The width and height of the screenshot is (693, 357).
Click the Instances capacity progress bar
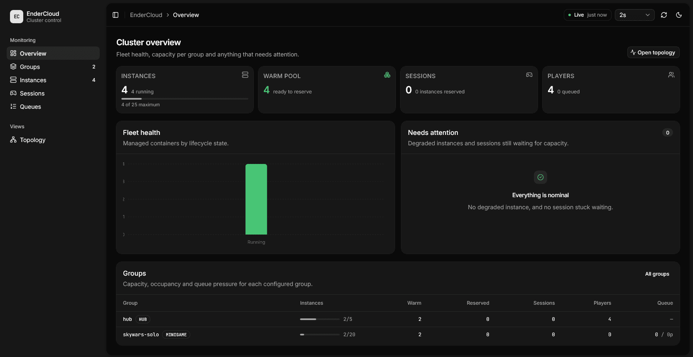[x=184, y=99]
